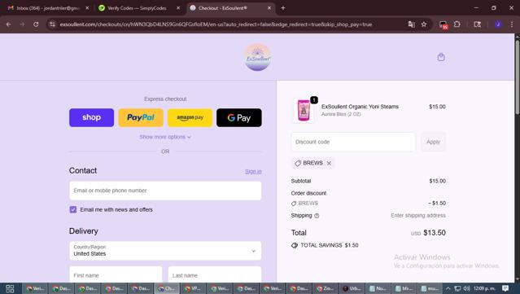Open the Urb... taskbar app
This screenshot has height=294, width=520.
click(x=352, y=288)
